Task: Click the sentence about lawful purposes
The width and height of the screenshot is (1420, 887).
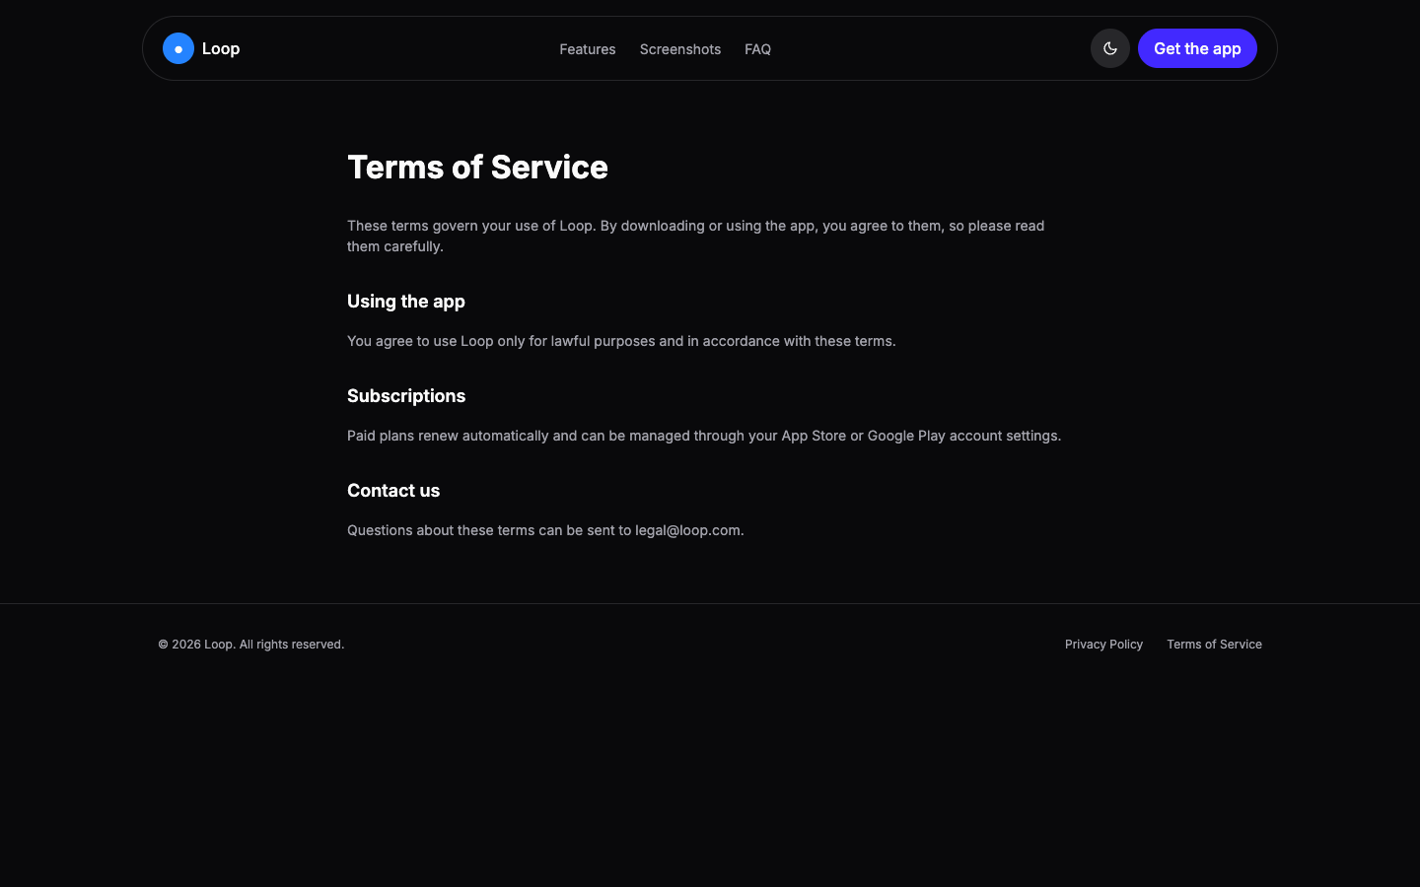Action: pyautogui.click(x=621, y=341)
